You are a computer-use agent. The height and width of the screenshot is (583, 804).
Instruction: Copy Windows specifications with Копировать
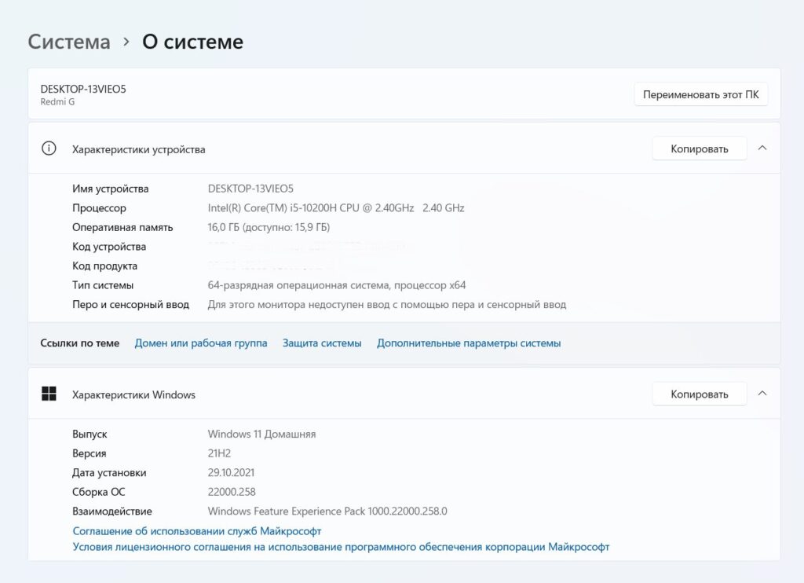[x=700, y=394]
